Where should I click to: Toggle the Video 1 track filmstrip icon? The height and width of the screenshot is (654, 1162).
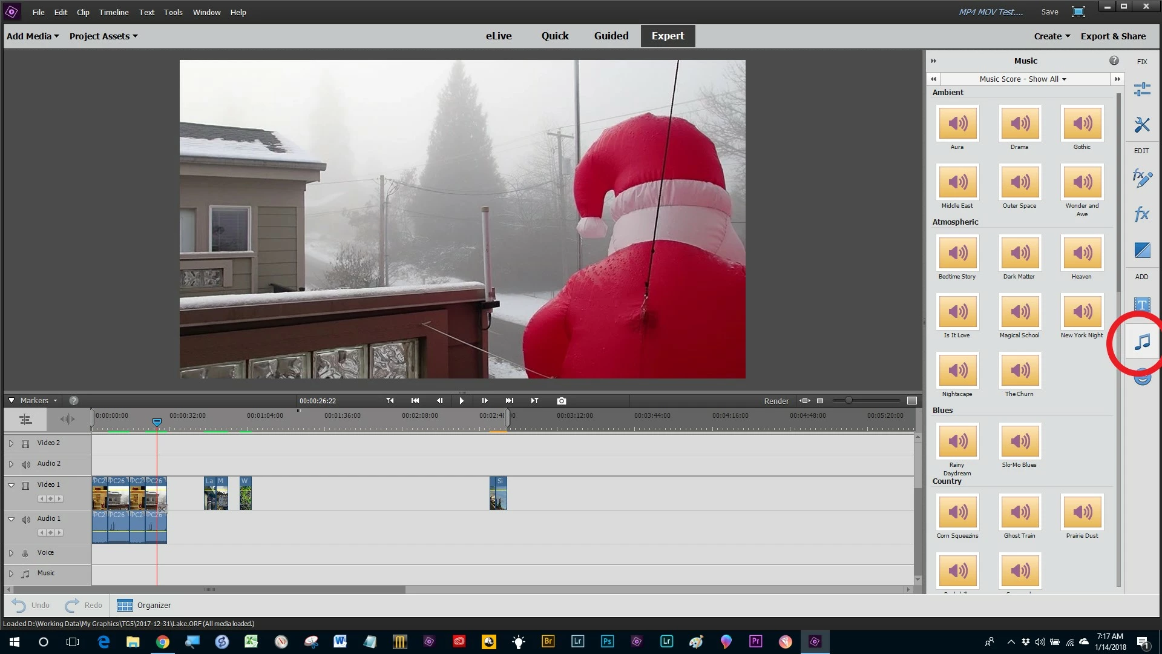pos(25,486)
